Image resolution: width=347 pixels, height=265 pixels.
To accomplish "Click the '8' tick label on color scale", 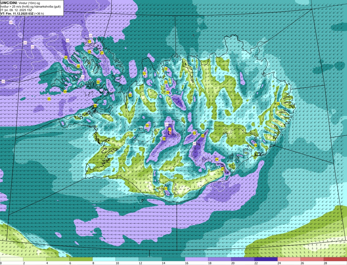I will point(93,263).
